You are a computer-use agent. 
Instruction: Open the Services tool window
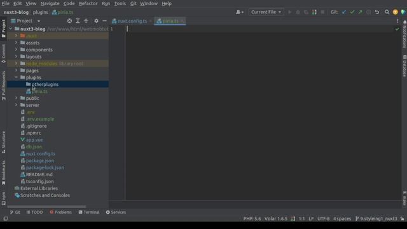[x=116, y=212]
